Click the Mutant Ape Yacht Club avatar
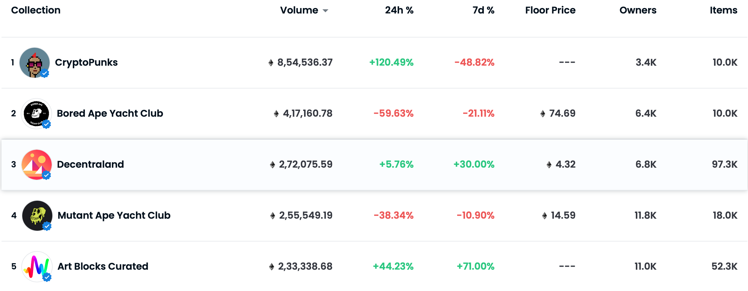Viewport: 748px width, 291px height. (37, 215)
